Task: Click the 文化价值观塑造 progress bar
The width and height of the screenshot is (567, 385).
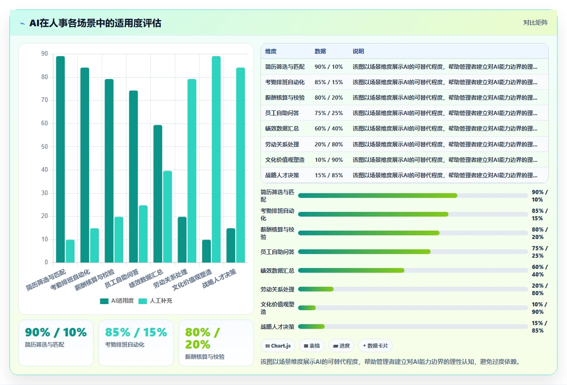Action: (413, 308)
